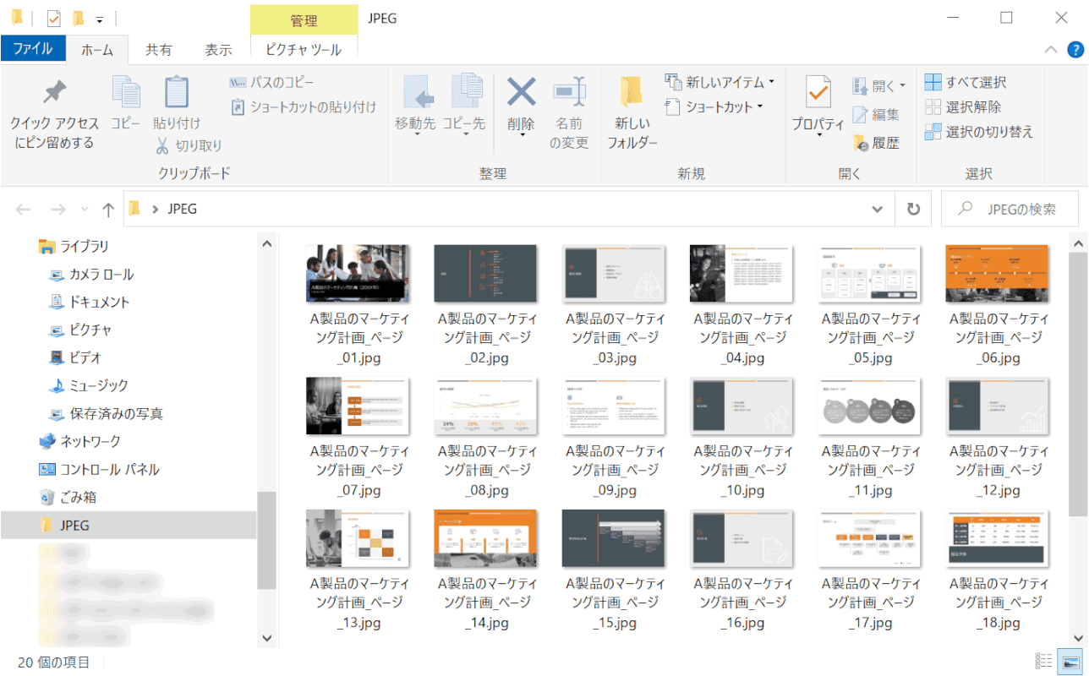1089x676 pixels.
Task: Open the Copy to (コピー先) menu
Action: pyautogui.click(x=463, y=106)
